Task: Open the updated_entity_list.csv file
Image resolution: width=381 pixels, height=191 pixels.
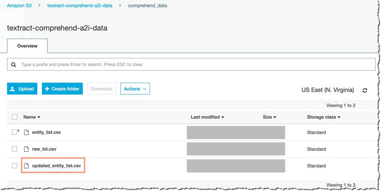Action: click(56, 166)
